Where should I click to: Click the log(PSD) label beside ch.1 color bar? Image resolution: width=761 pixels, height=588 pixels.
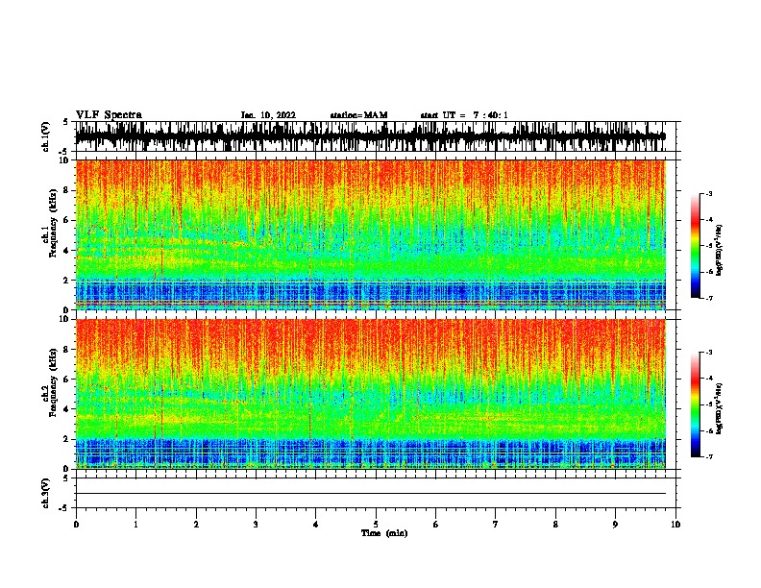click(x=719, y=251)
